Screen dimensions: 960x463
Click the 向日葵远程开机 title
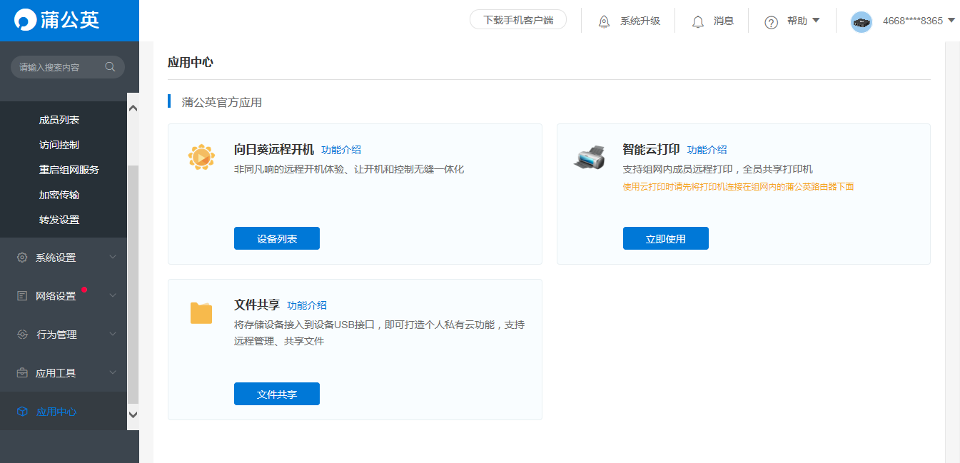[x=274, y=149]
